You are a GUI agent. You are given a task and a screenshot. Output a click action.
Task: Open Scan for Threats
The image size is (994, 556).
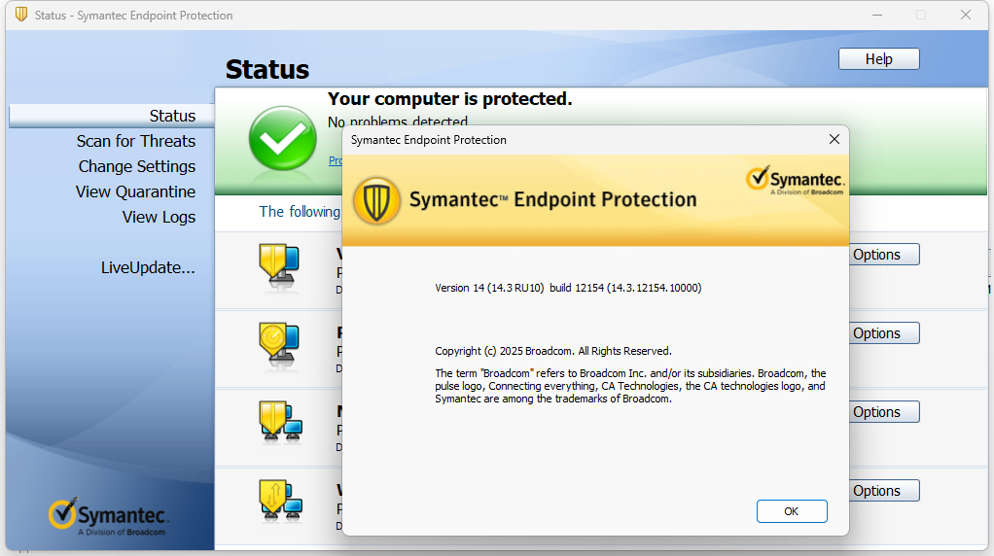135,141
